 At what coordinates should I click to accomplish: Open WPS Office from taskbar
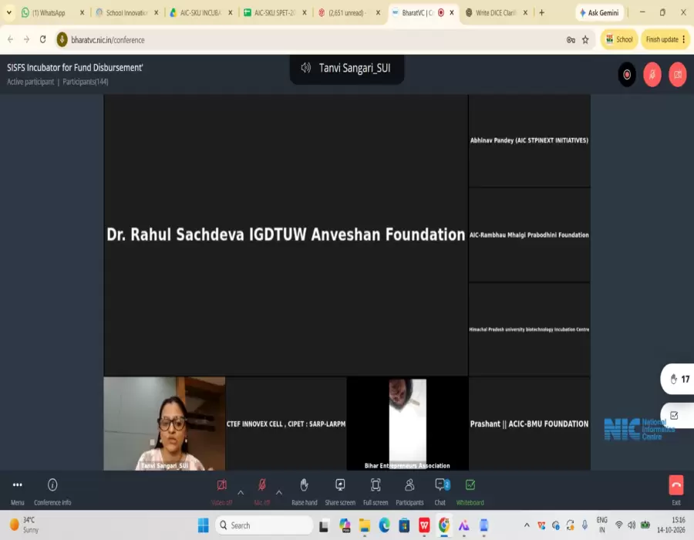424,525
